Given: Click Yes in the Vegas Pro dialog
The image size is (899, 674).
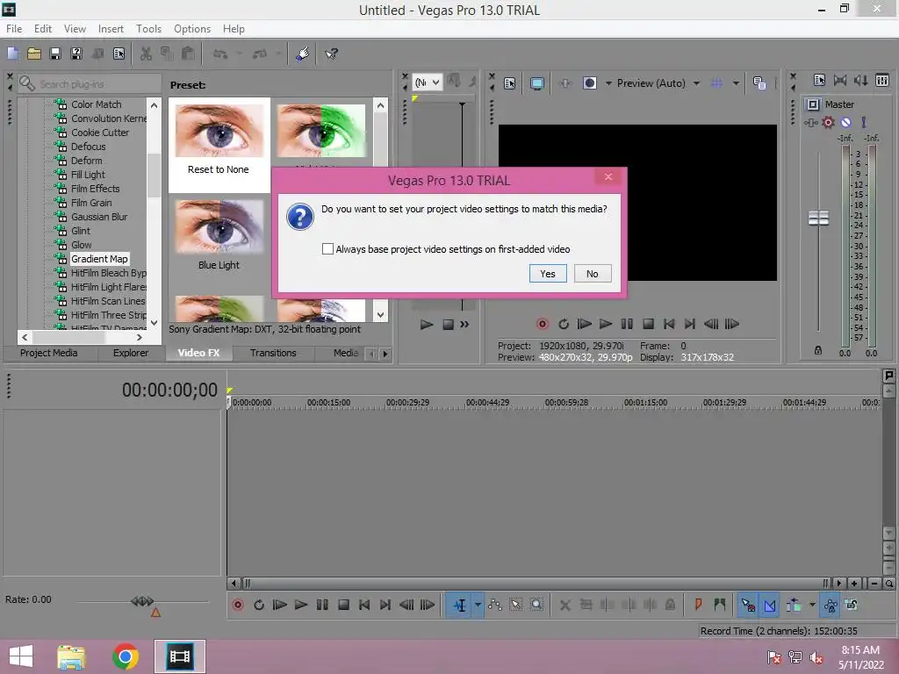Looking at the screenshot, I should click(x=548, y=274).
